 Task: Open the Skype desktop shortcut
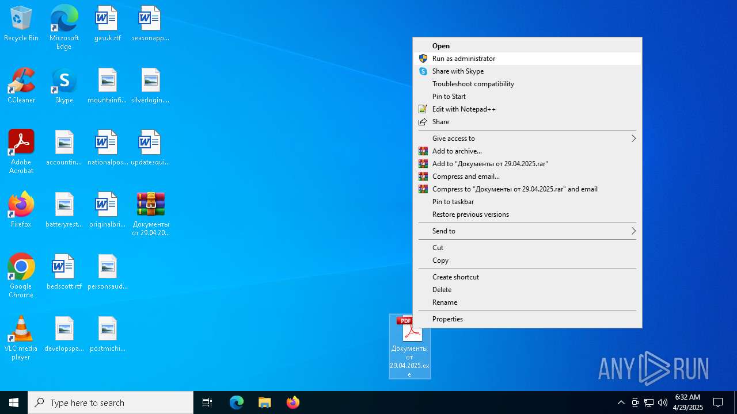(x=64, y=86)
